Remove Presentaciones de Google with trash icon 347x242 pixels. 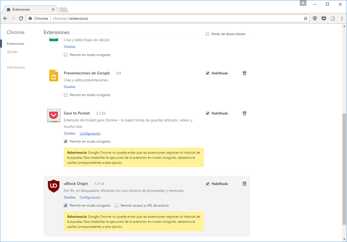tap(244, 73)
